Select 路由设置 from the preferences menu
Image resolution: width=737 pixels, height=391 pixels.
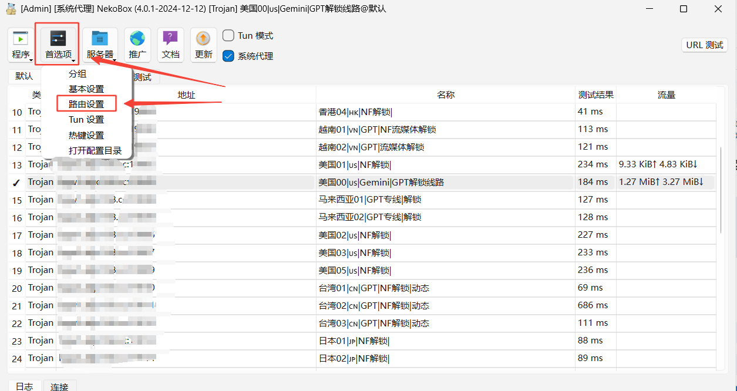coord(86,104)
